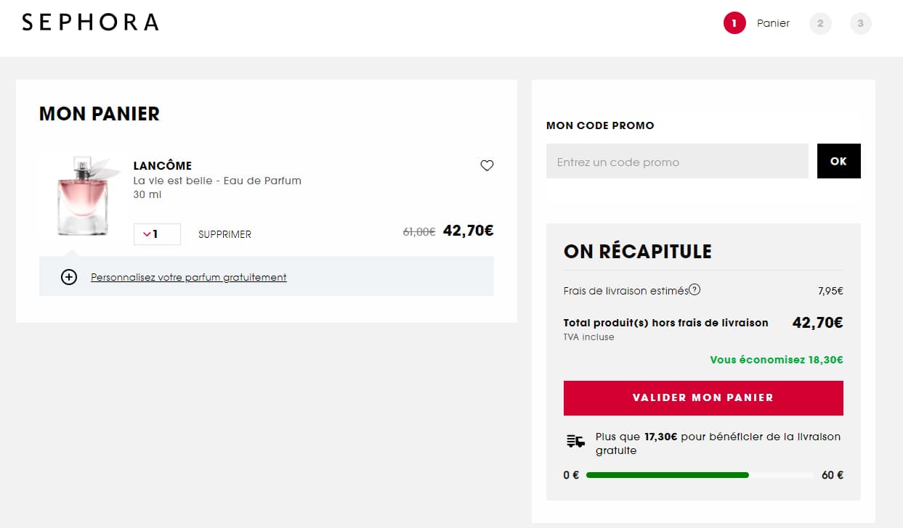Click VALIDER MON PANIER button

click(x=703, y=397)
